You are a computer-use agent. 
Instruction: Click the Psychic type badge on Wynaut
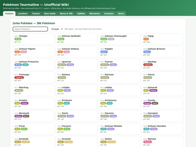click(147, 142)
